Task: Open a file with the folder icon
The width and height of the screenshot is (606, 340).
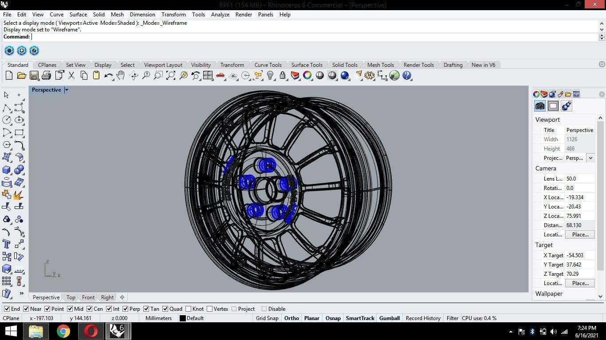Action: click(21, 76)
